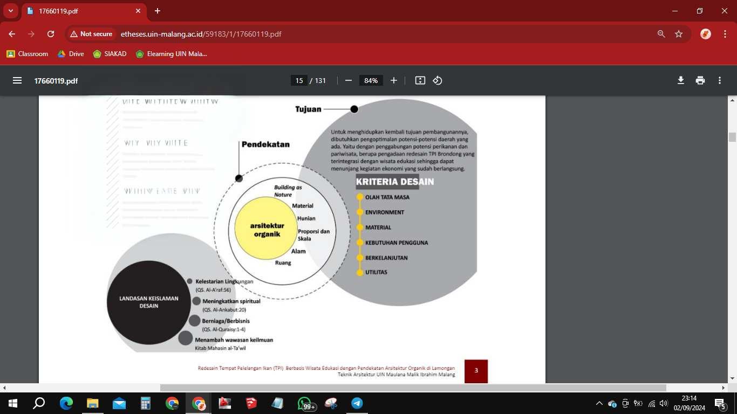Image resolution: width=737 pixels, height=414 pixels.
Task: Open the Chrome profile avatar
Action: (x=706, y=34)
